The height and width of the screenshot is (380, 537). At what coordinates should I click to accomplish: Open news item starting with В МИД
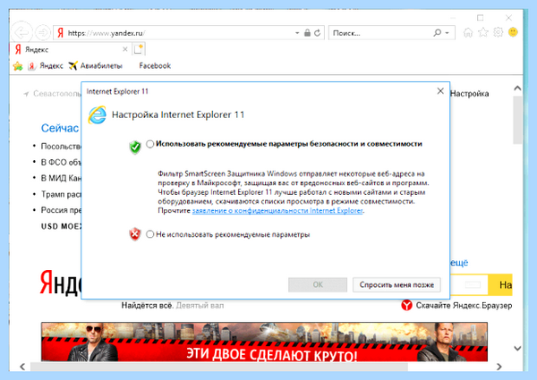point(61,178)
